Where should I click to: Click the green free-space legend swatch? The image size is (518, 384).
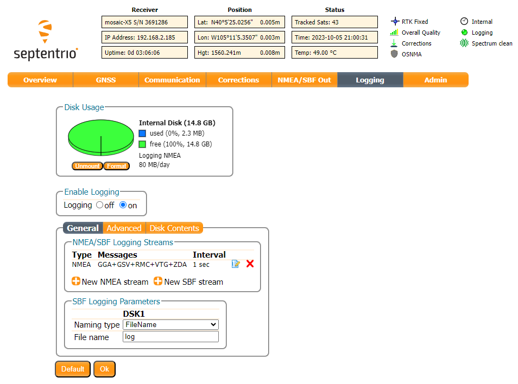142,144
